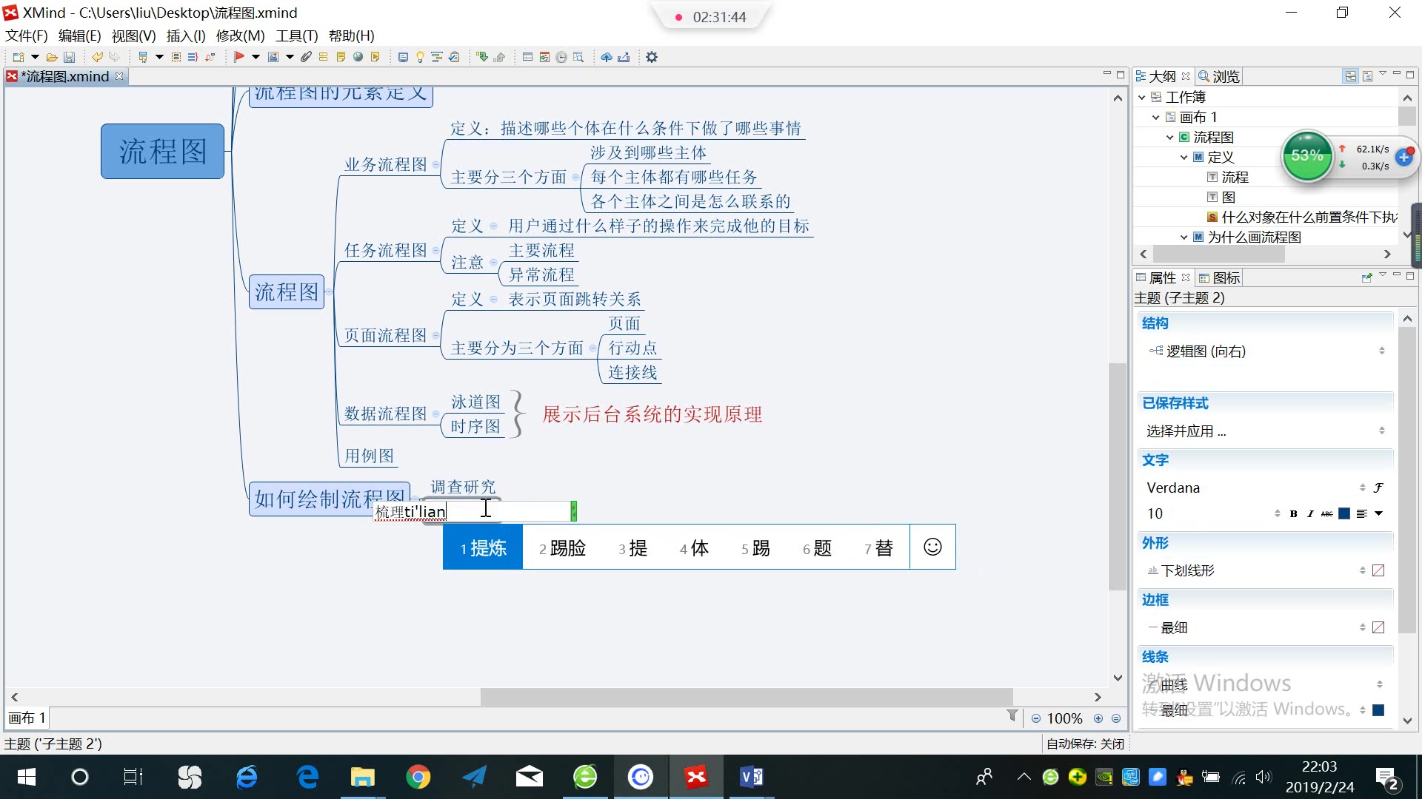Screen dimensions: 1422x799
Task: Insert a notes using yellow note icon
Action: 341,57
